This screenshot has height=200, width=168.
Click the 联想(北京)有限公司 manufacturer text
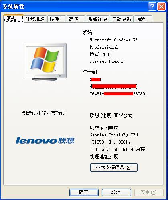coord(111,115)
